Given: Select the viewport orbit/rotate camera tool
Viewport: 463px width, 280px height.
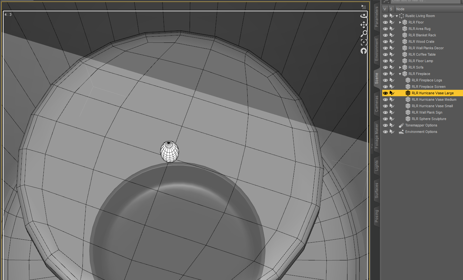Looking at the screenshot, I should point(364,16).
